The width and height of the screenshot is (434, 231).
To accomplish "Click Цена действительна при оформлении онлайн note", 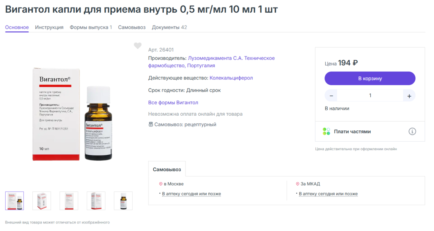I will pos(356,149).
